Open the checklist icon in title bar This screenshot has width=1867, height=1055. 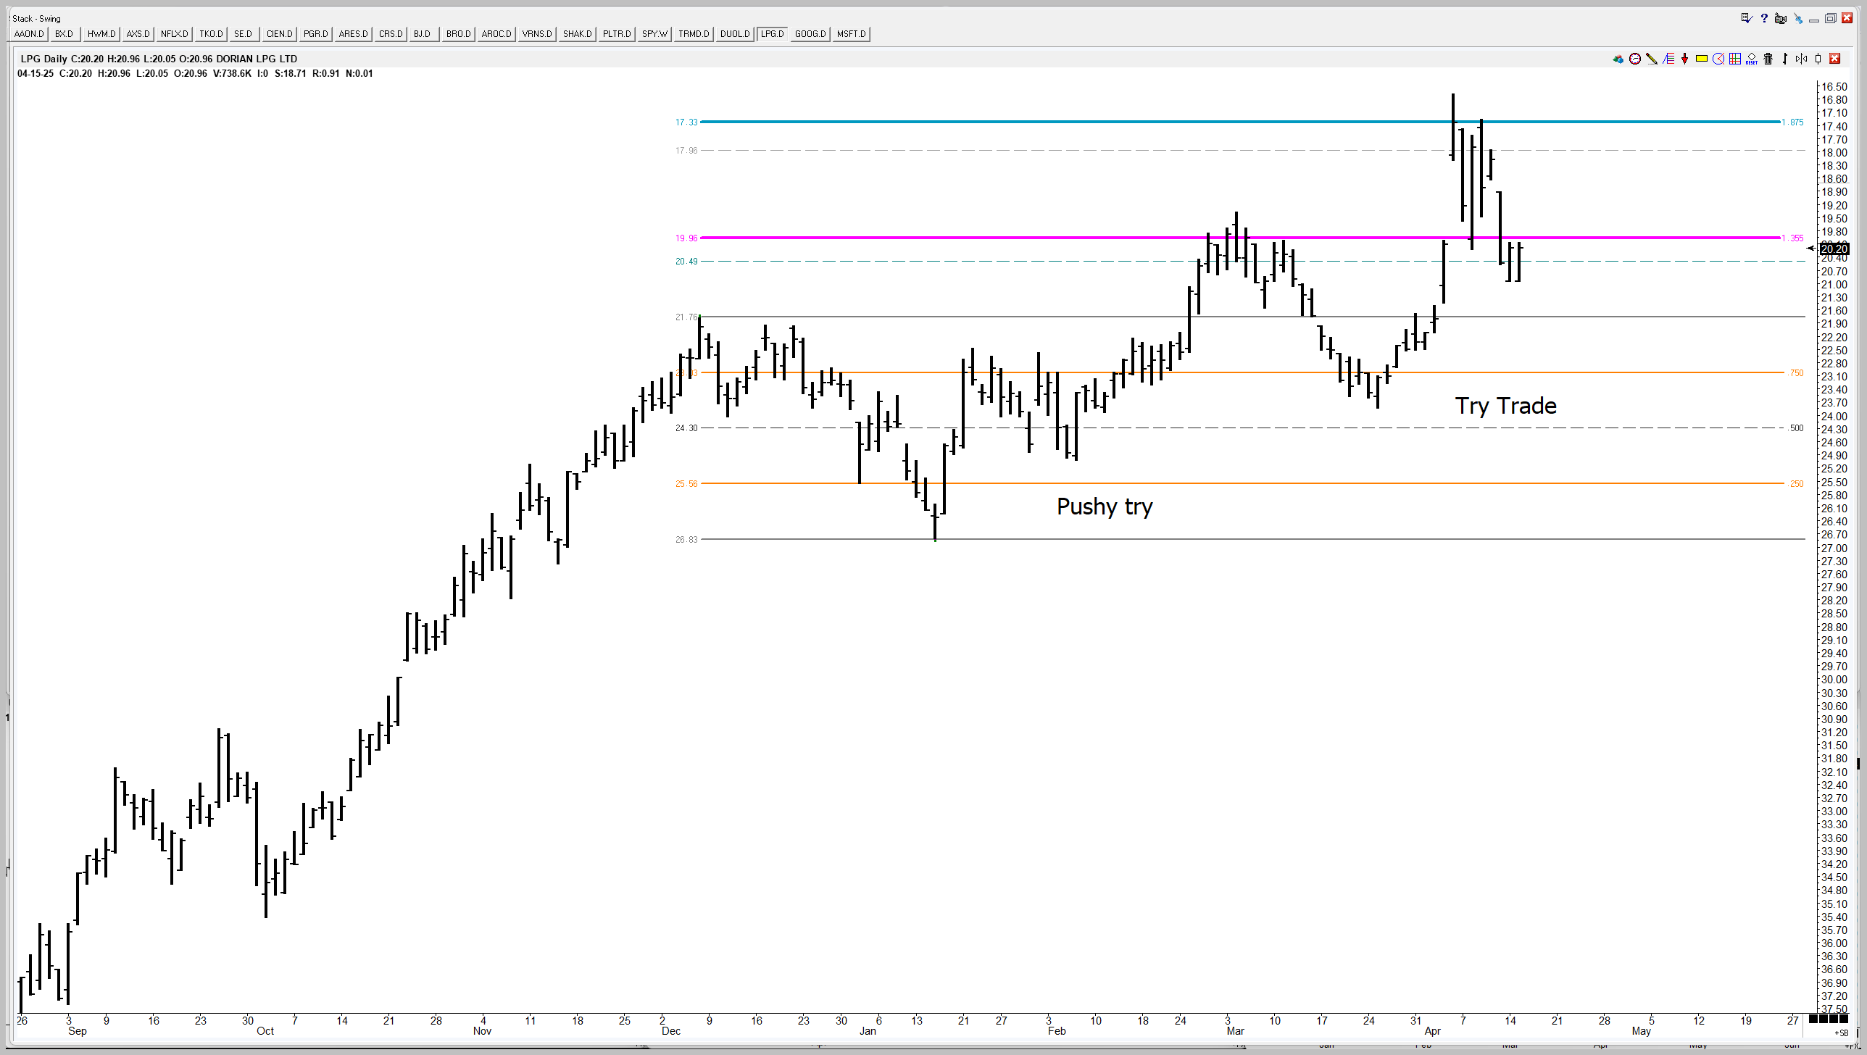1747,18
